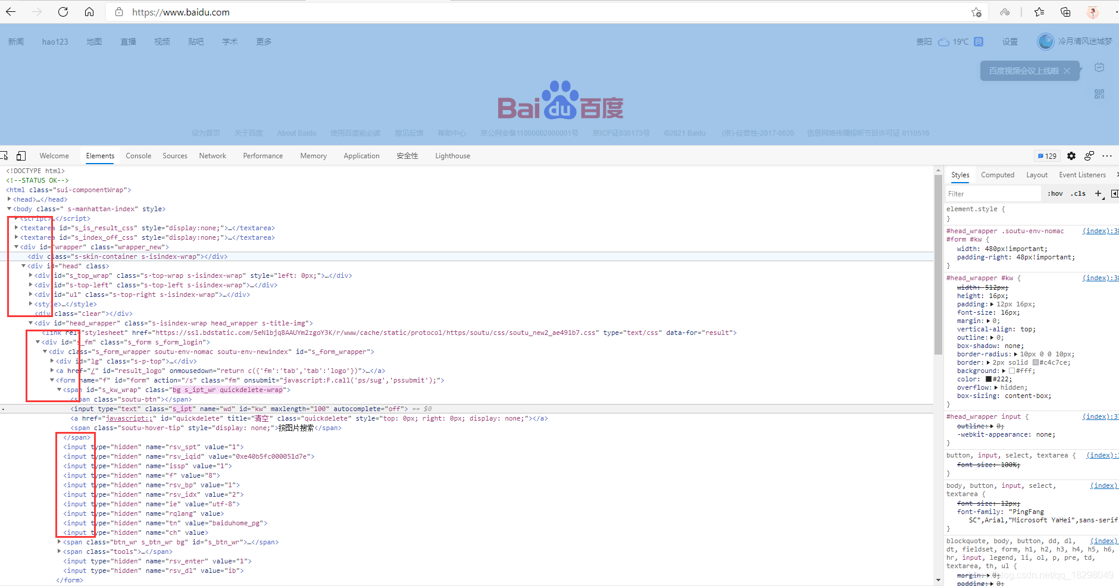This screenshot has height=586, width=1119.
Task: Expand the span class=tools node
Action: (60, 551)
